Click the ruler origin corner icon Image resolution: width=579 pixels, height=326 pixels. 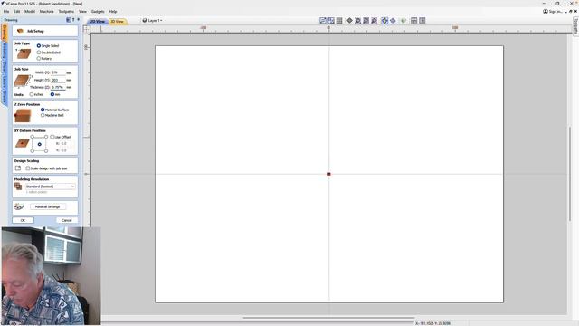click(x=87, y=29)
